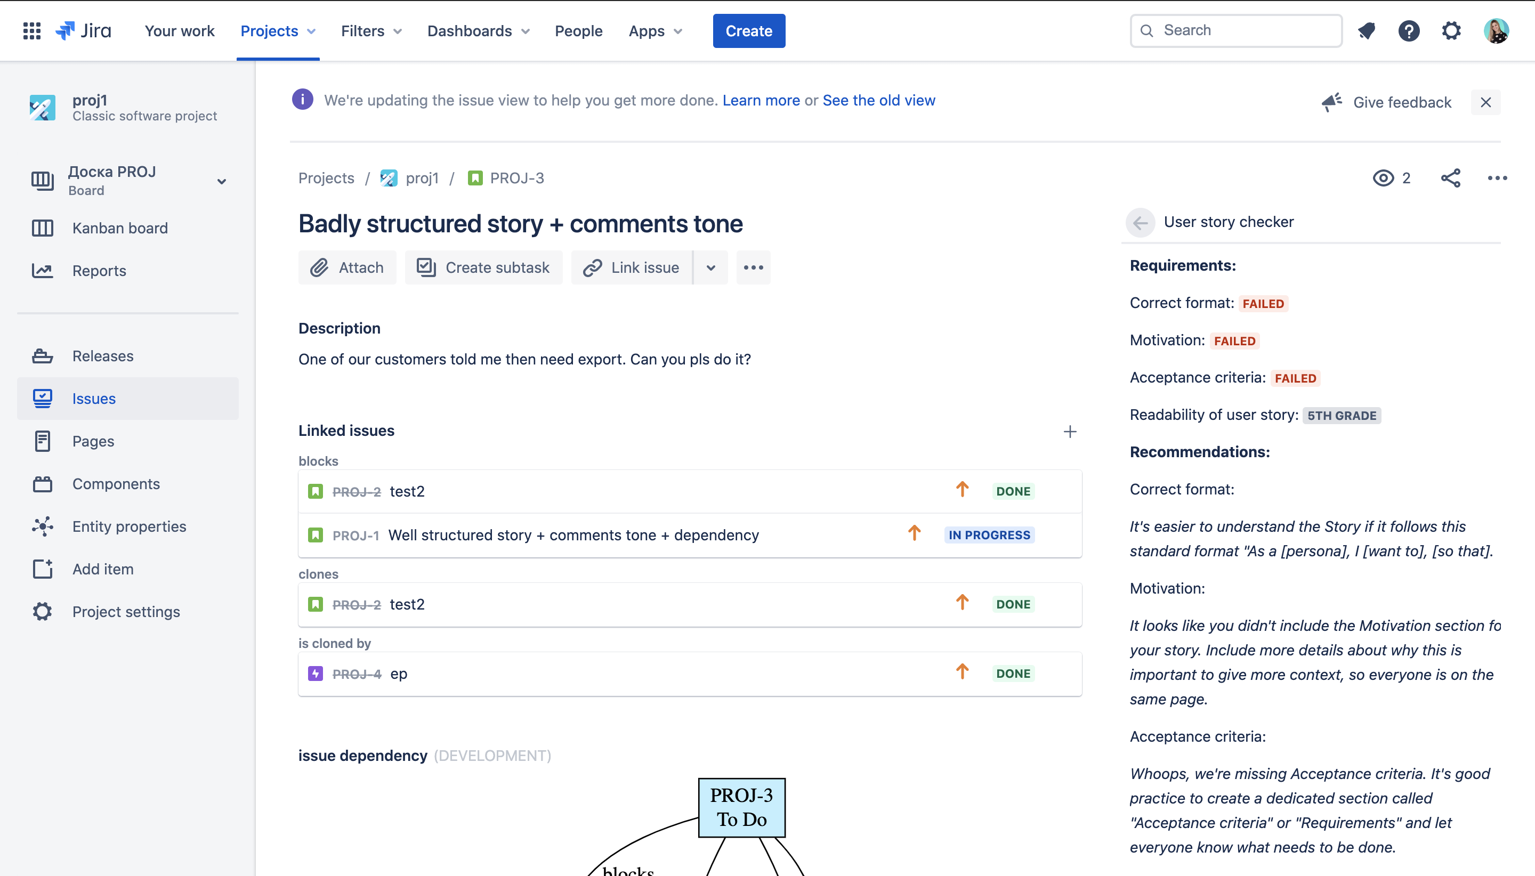This screenshot has height=876, width=1535.
Task: Open the help question mark icon
Action: coord(1409,31)
